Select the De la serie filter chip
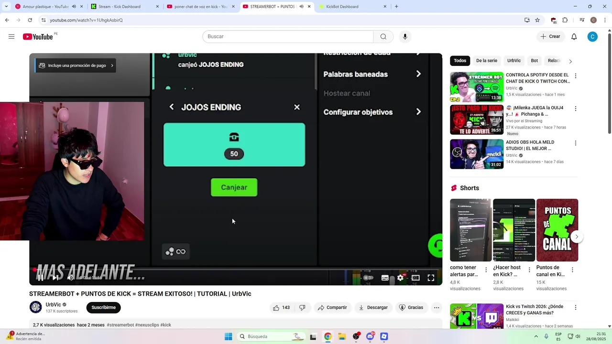Screen dimensions: 612x344 487,61
